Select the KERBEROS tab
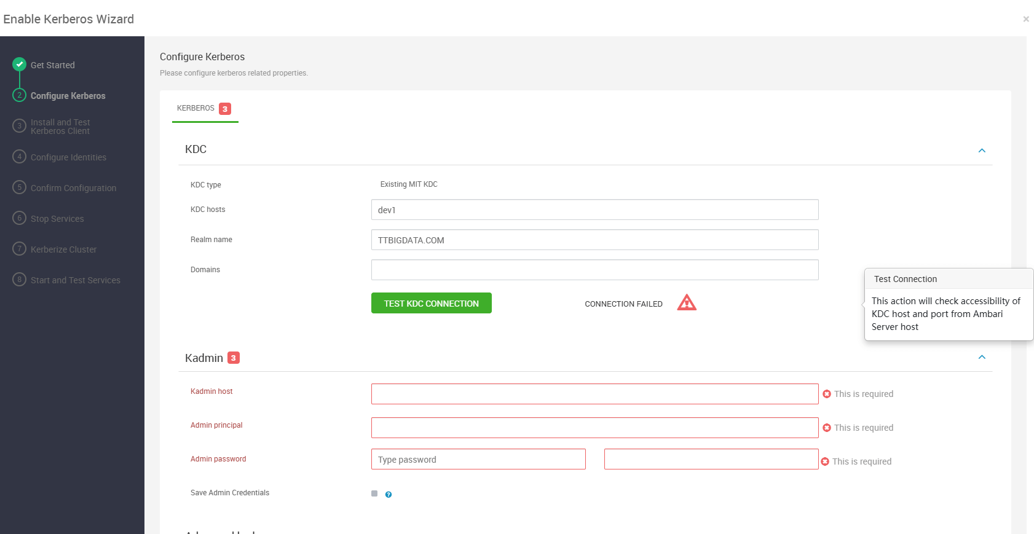The width and height of the screenshot is (1034, 534). 205,108
